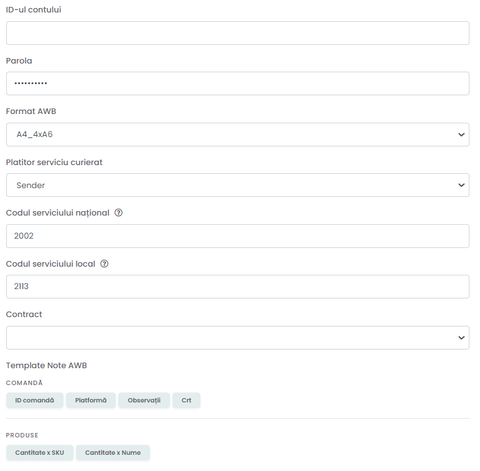
Task: Add the Crt tag
Action: 186,400
